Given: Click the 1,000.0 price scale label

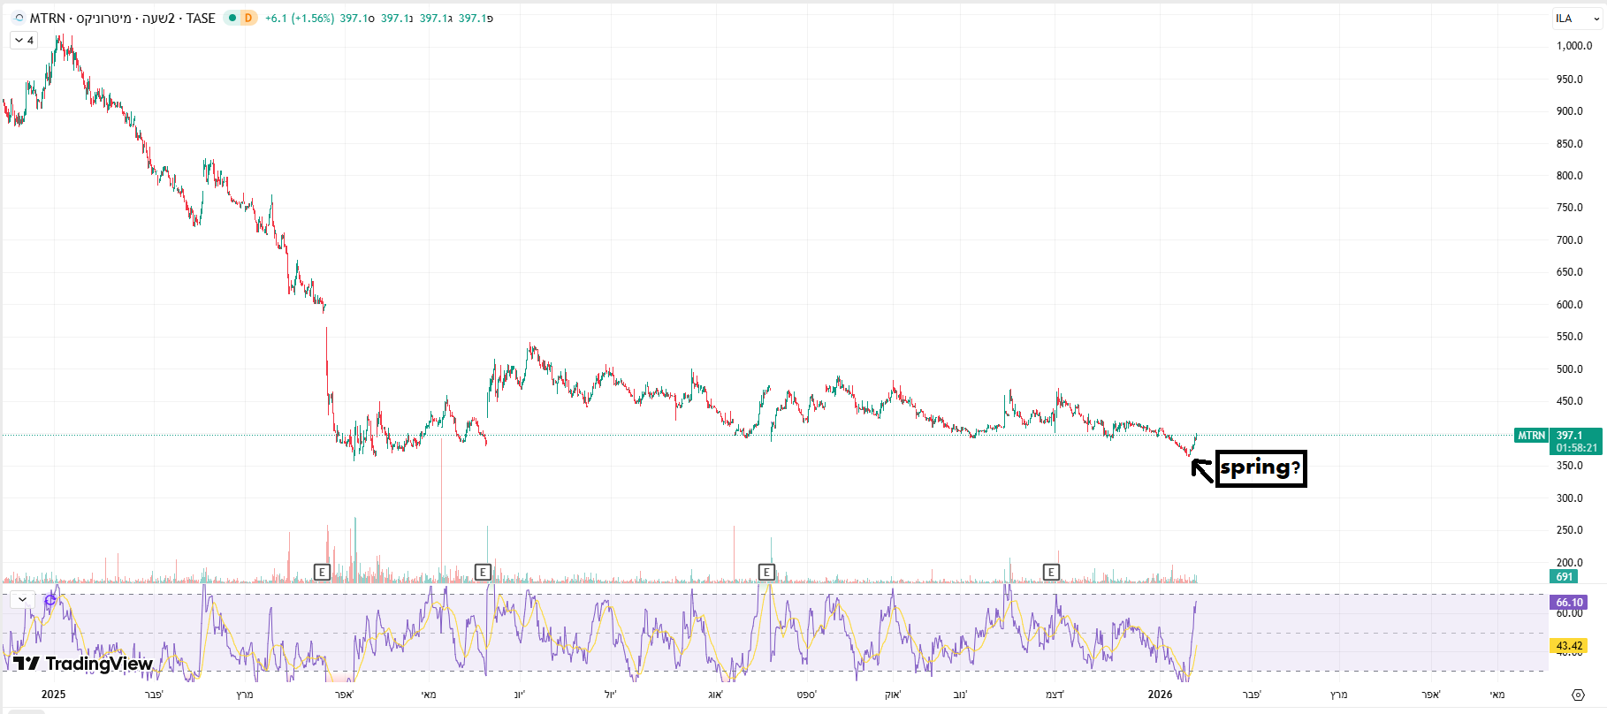Looking at the screenshot, I should [1574, 46].
